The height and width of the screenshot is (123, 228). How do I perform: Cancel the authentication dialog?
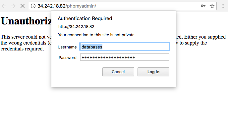pyautogui.click(x=118, y=72)
